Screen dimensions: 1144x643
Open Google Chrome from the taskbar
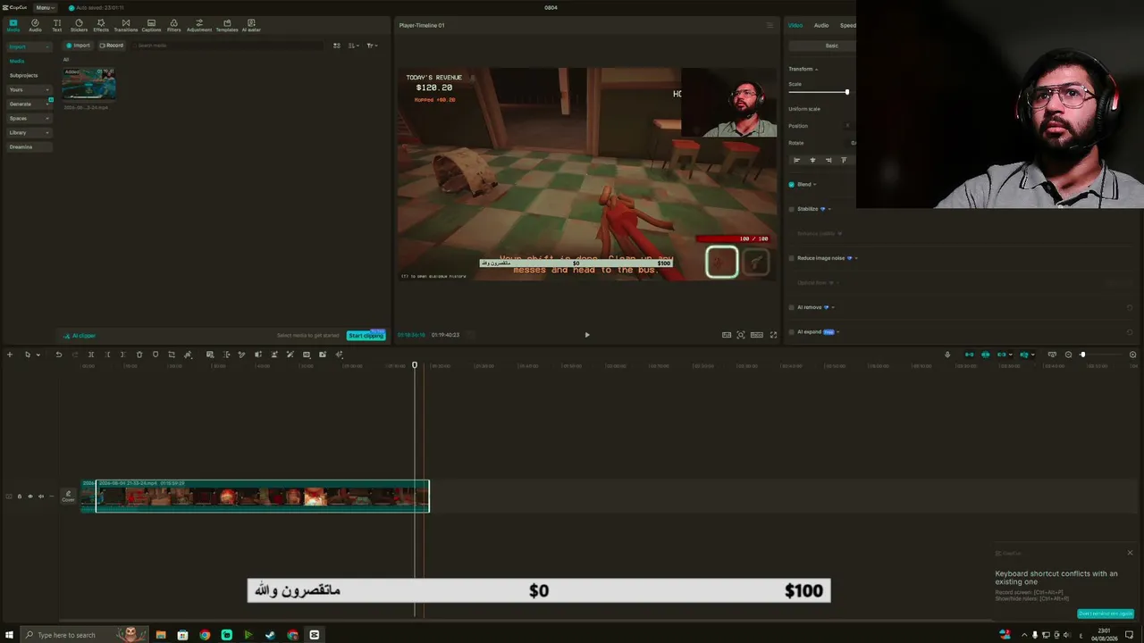click(x=205, y=635)
